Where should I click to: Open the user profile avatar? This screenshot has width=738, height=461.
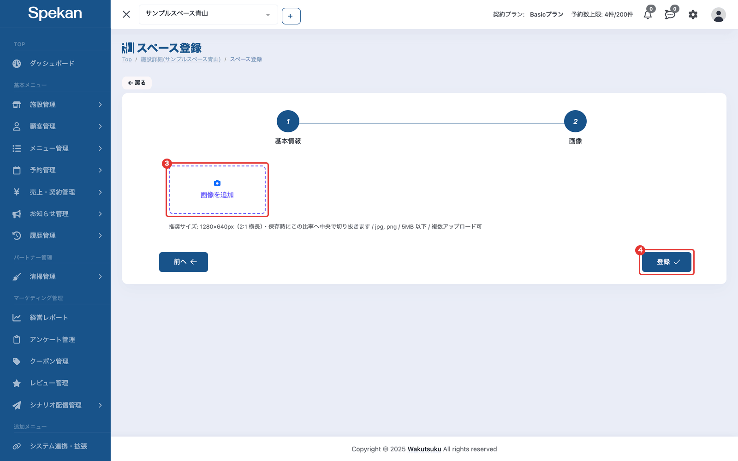[718, 15]
